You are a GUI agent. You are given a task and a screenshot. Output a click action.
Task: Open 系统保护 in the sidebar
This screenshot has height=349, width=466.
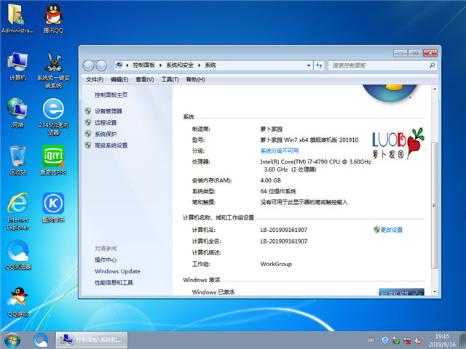coord(106,134)
